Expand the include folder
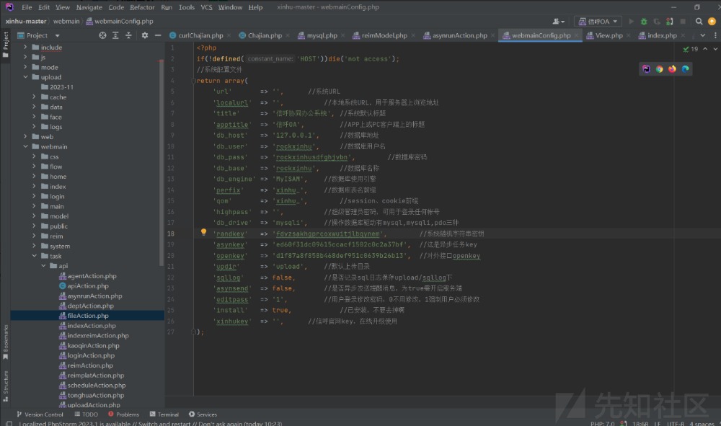The image size is (721, 426). pos(25,48)
